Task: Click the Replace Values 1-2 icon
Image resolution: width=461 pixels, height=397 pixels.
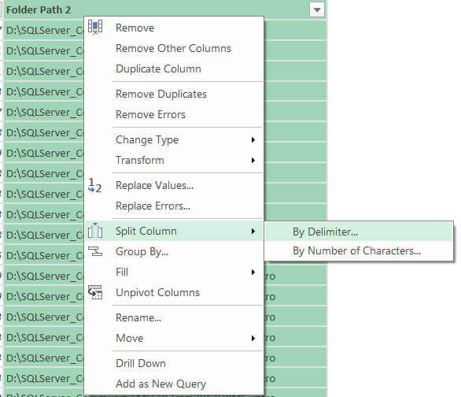Action: (x=95, y=185)
